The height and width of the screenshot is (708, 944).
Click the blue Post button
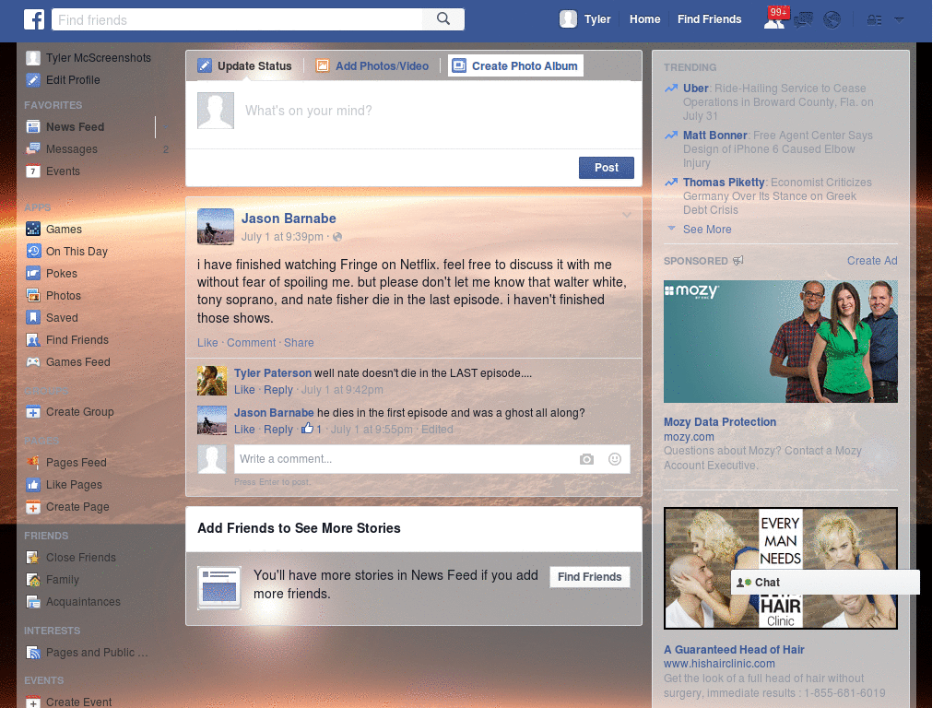(x=607, y=168)
